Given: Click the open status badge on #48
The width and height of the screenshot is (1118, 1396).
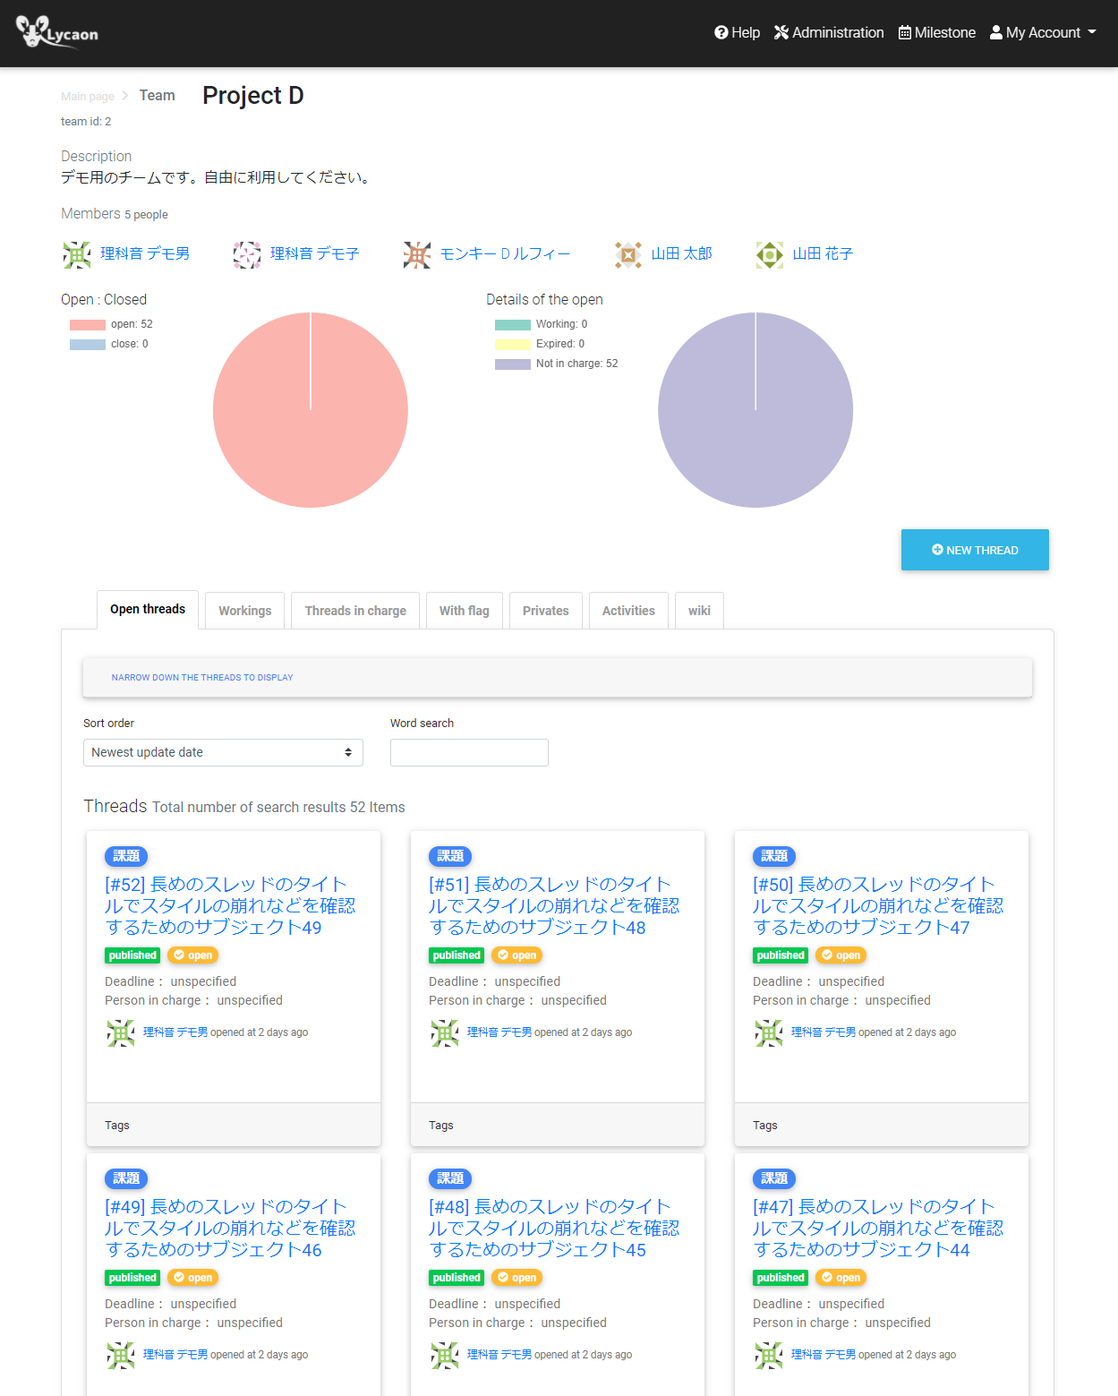Looking at the screenshot, I should tap(517, 1278).
